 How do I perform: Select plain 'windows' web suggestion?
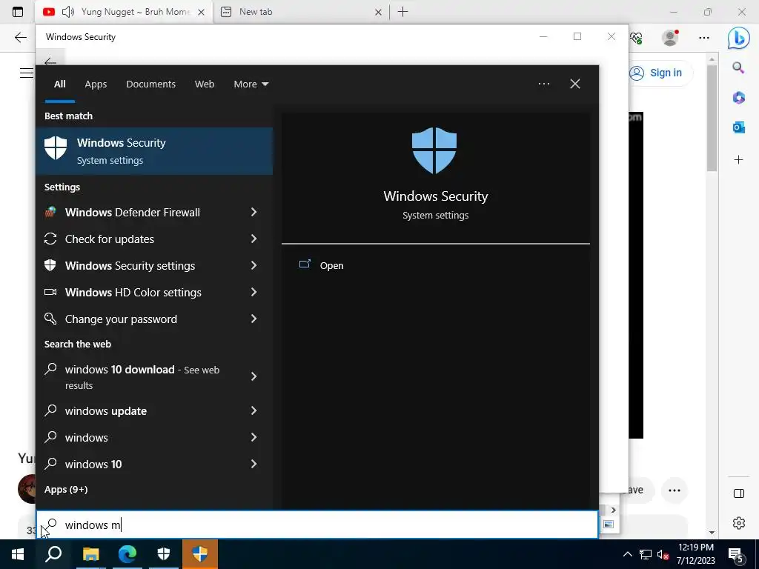point(86,437)
